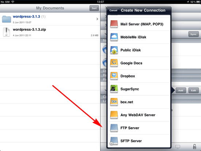The width and height of the screenshot is (201, 151).
Task: Choose Any WebDAV Server option
Action: click(x=139, y=115)
